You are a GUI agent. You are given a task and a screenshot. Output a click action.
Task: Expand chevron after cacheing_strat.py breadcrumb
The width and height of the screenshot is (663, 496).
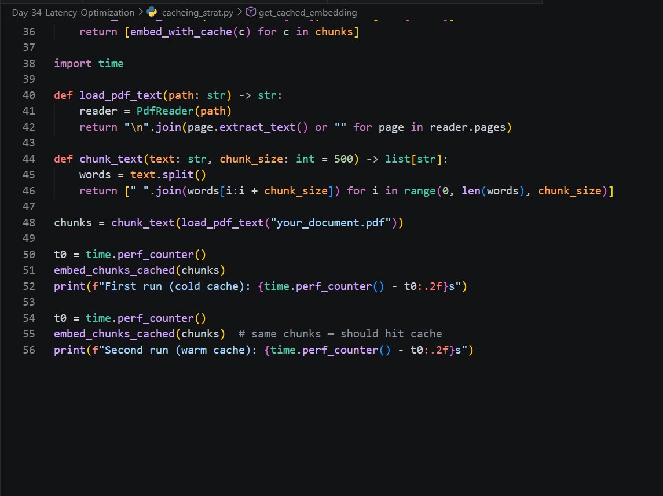[x=240, y=12]
